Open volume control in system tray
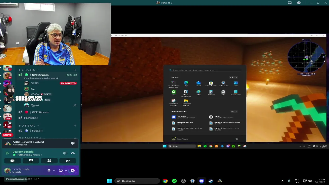This screenshot has height=185, width=329. click(x=310, y=181)
